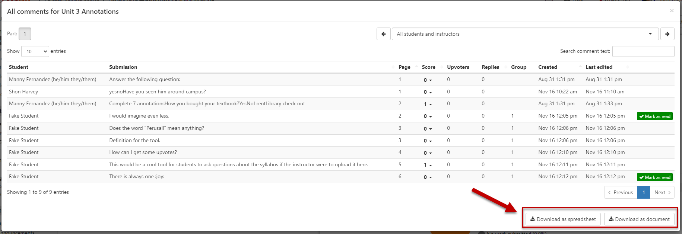The height and width of the screenshot is (234, 682).
Task: Sort table by Group column
Action: coord(518,67)
